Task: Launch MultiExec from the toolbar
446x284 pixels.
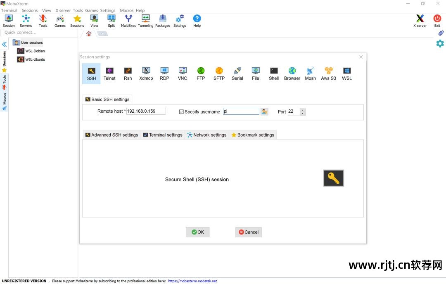Action: (x=128, y=21)
